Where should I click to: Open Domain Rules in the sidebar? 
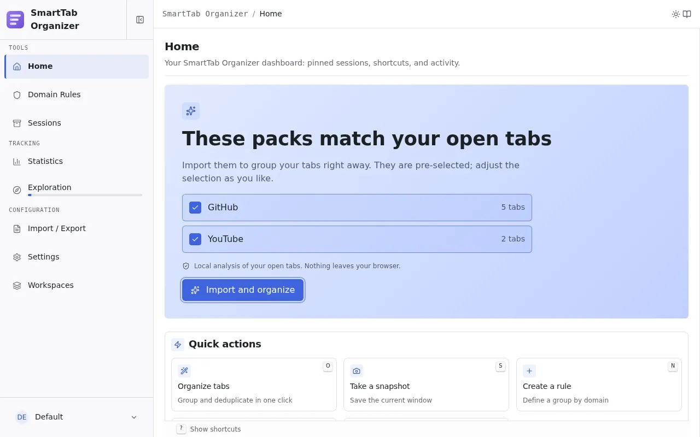click(77, 95)
